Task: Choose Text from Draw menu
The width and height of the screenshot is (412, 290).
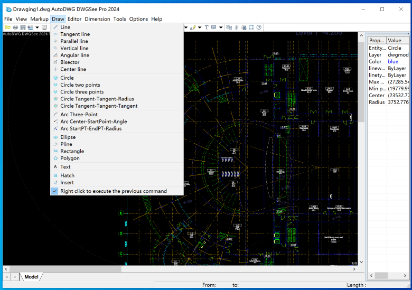Action: coord(117,167)
